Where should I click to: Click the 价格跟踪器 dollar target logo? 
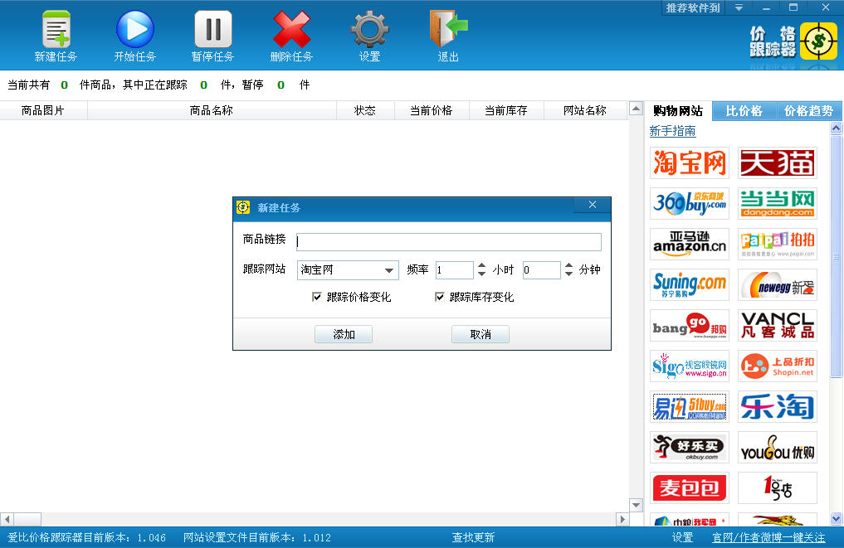coord(818,41)
